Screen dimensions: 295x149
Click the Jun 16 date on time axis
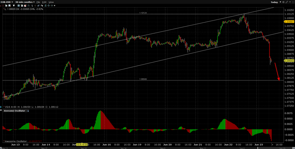[107, 145]
